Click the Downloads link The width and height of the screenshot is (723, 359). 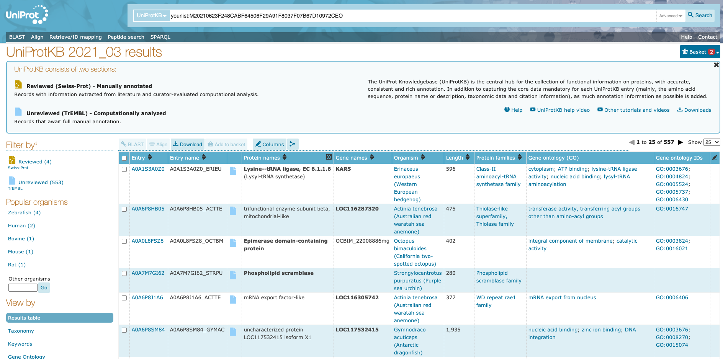coord(697,110)
